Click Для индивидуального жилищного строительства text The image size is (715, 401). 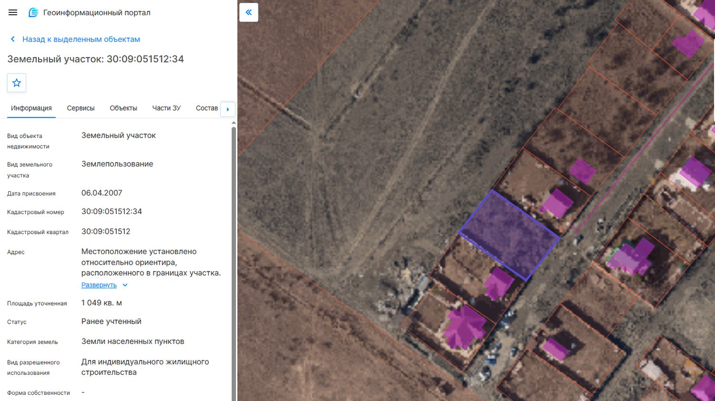click(x=145, y=367)
